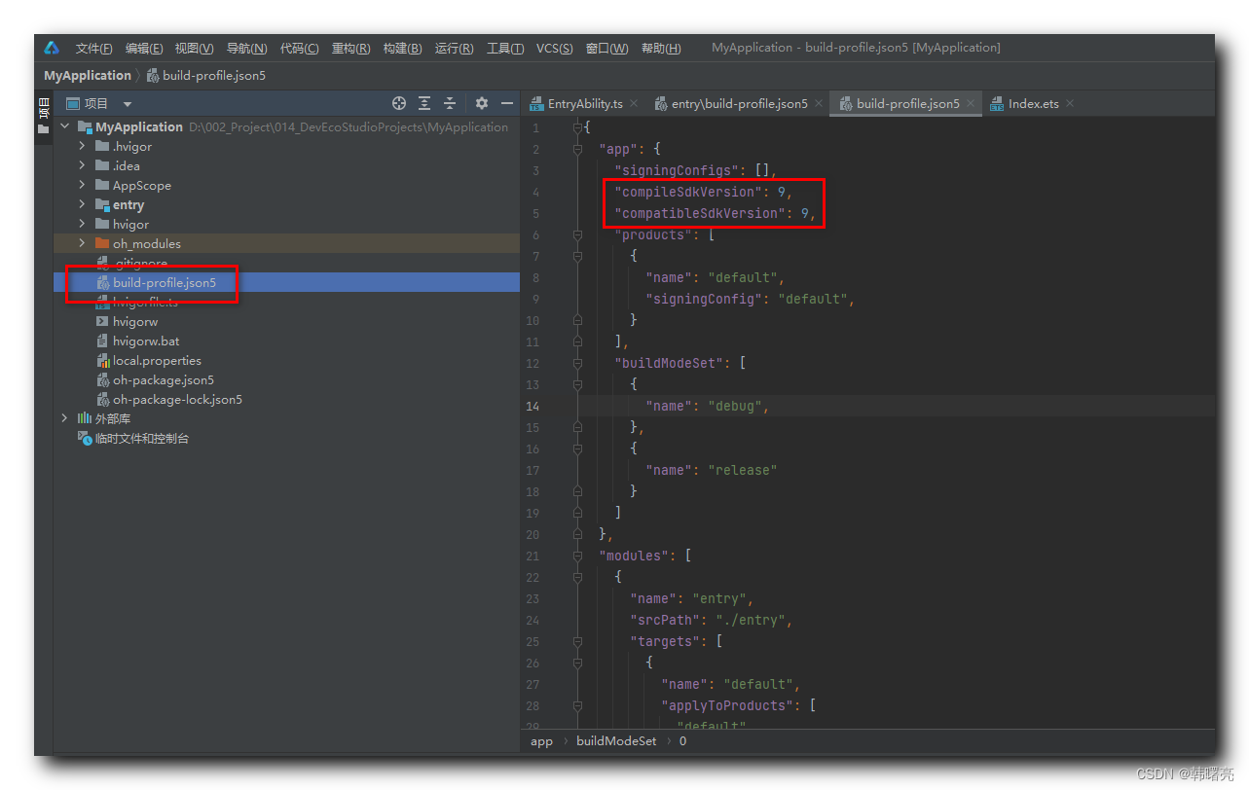The height and width of the screenshot is (790, 1249).
Task: Click the build-profile.json5 file icon in tree
Action: point(102,282)
